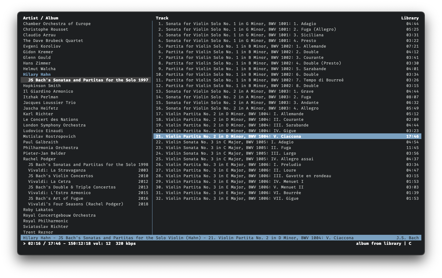
Task: Select track 15, BWV 1003 Andante
Action: pos(287,103)
